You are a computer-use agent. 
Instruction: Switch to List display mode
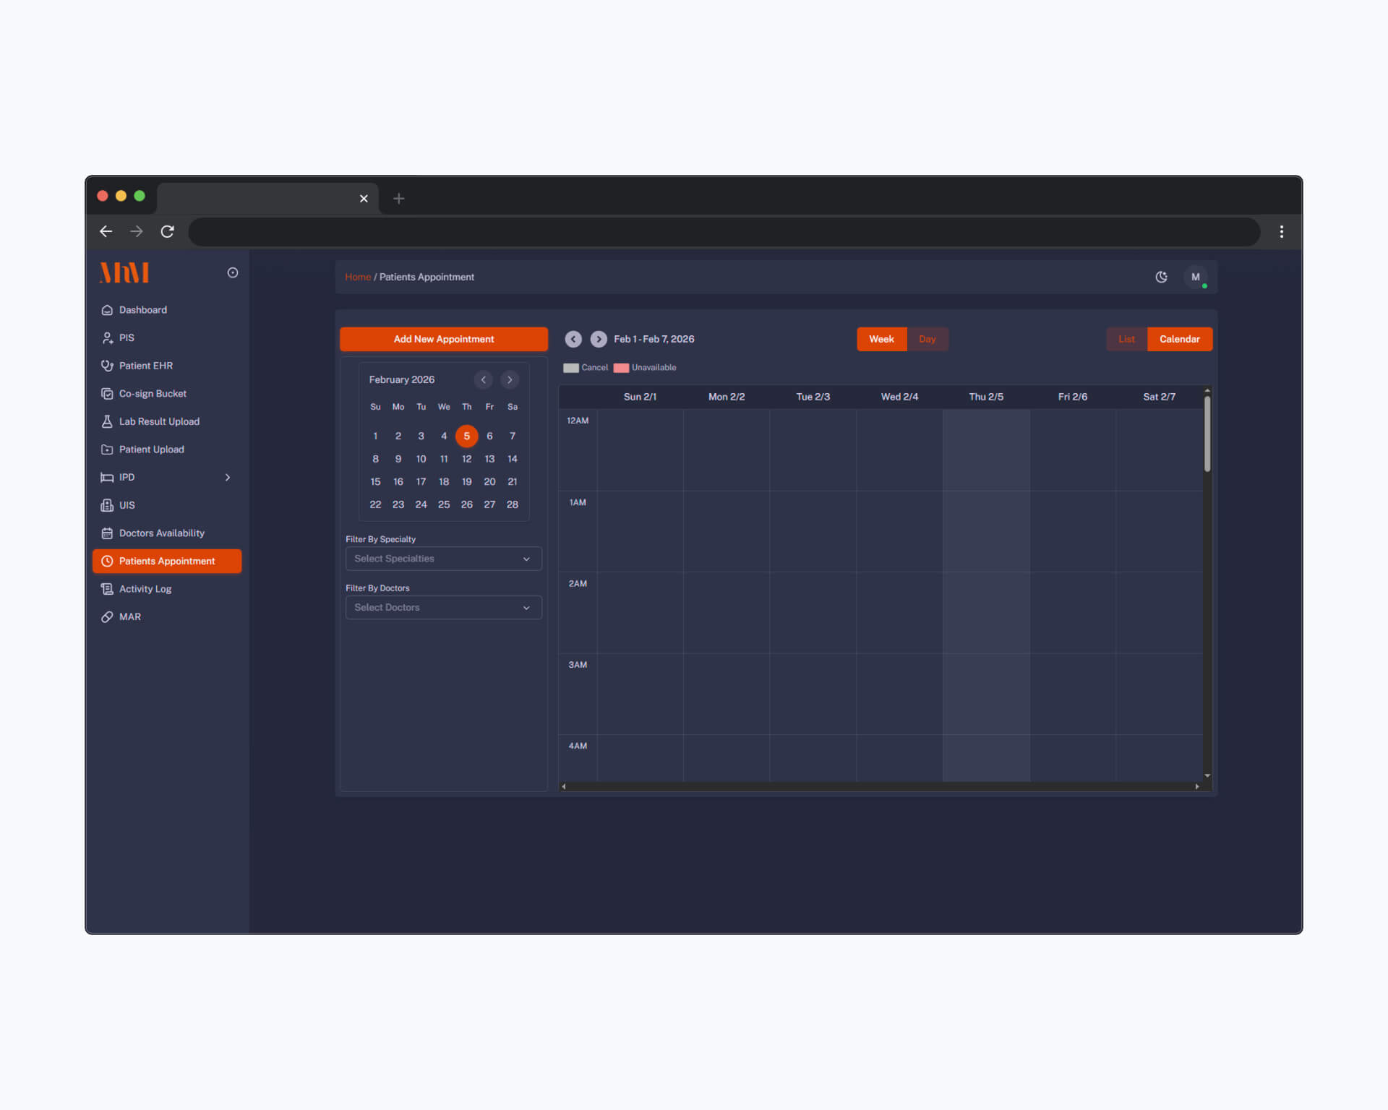click(1126, 339)
